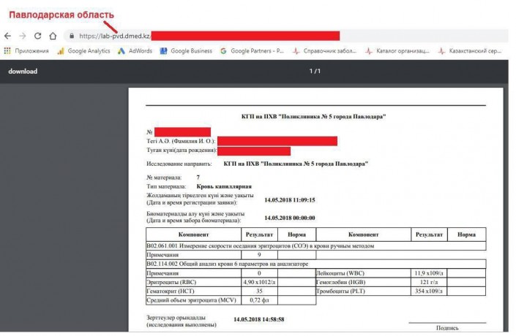Open the Каталог организаций bookmark
The height and width of the screenshot is (336, 516).
[397, 51]
